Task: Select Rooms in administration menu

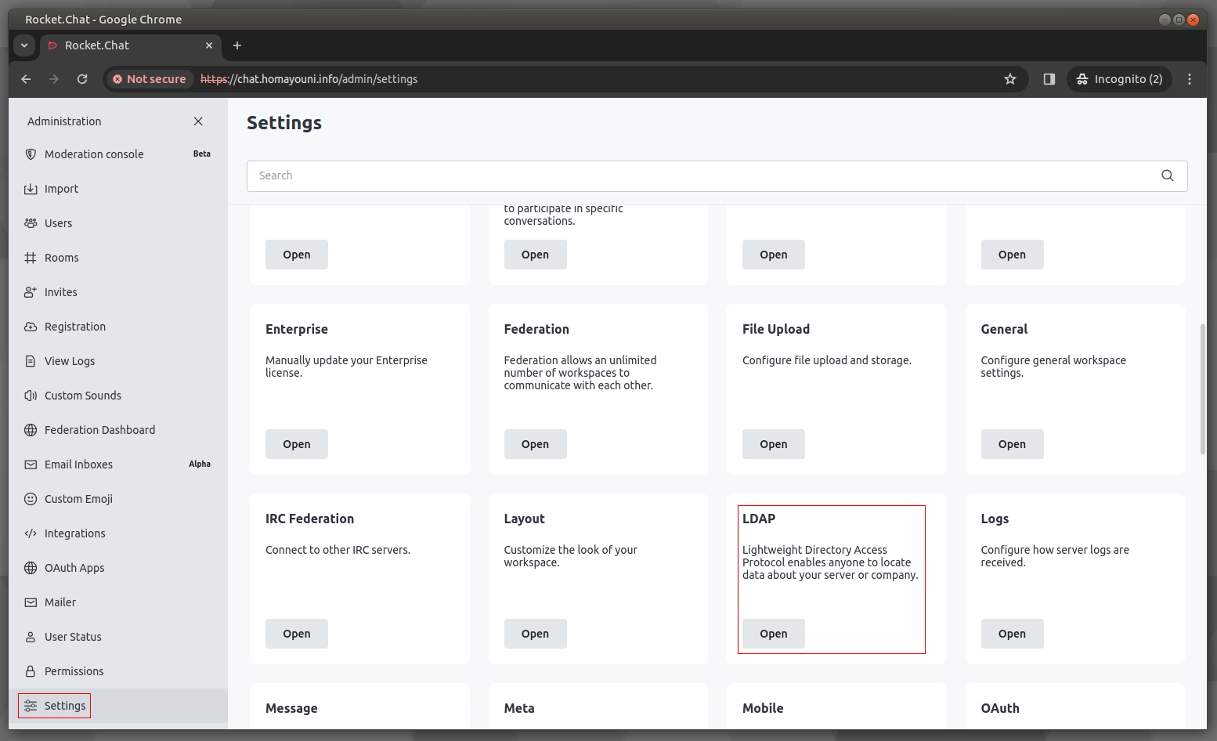Action: tap(118, 258)
